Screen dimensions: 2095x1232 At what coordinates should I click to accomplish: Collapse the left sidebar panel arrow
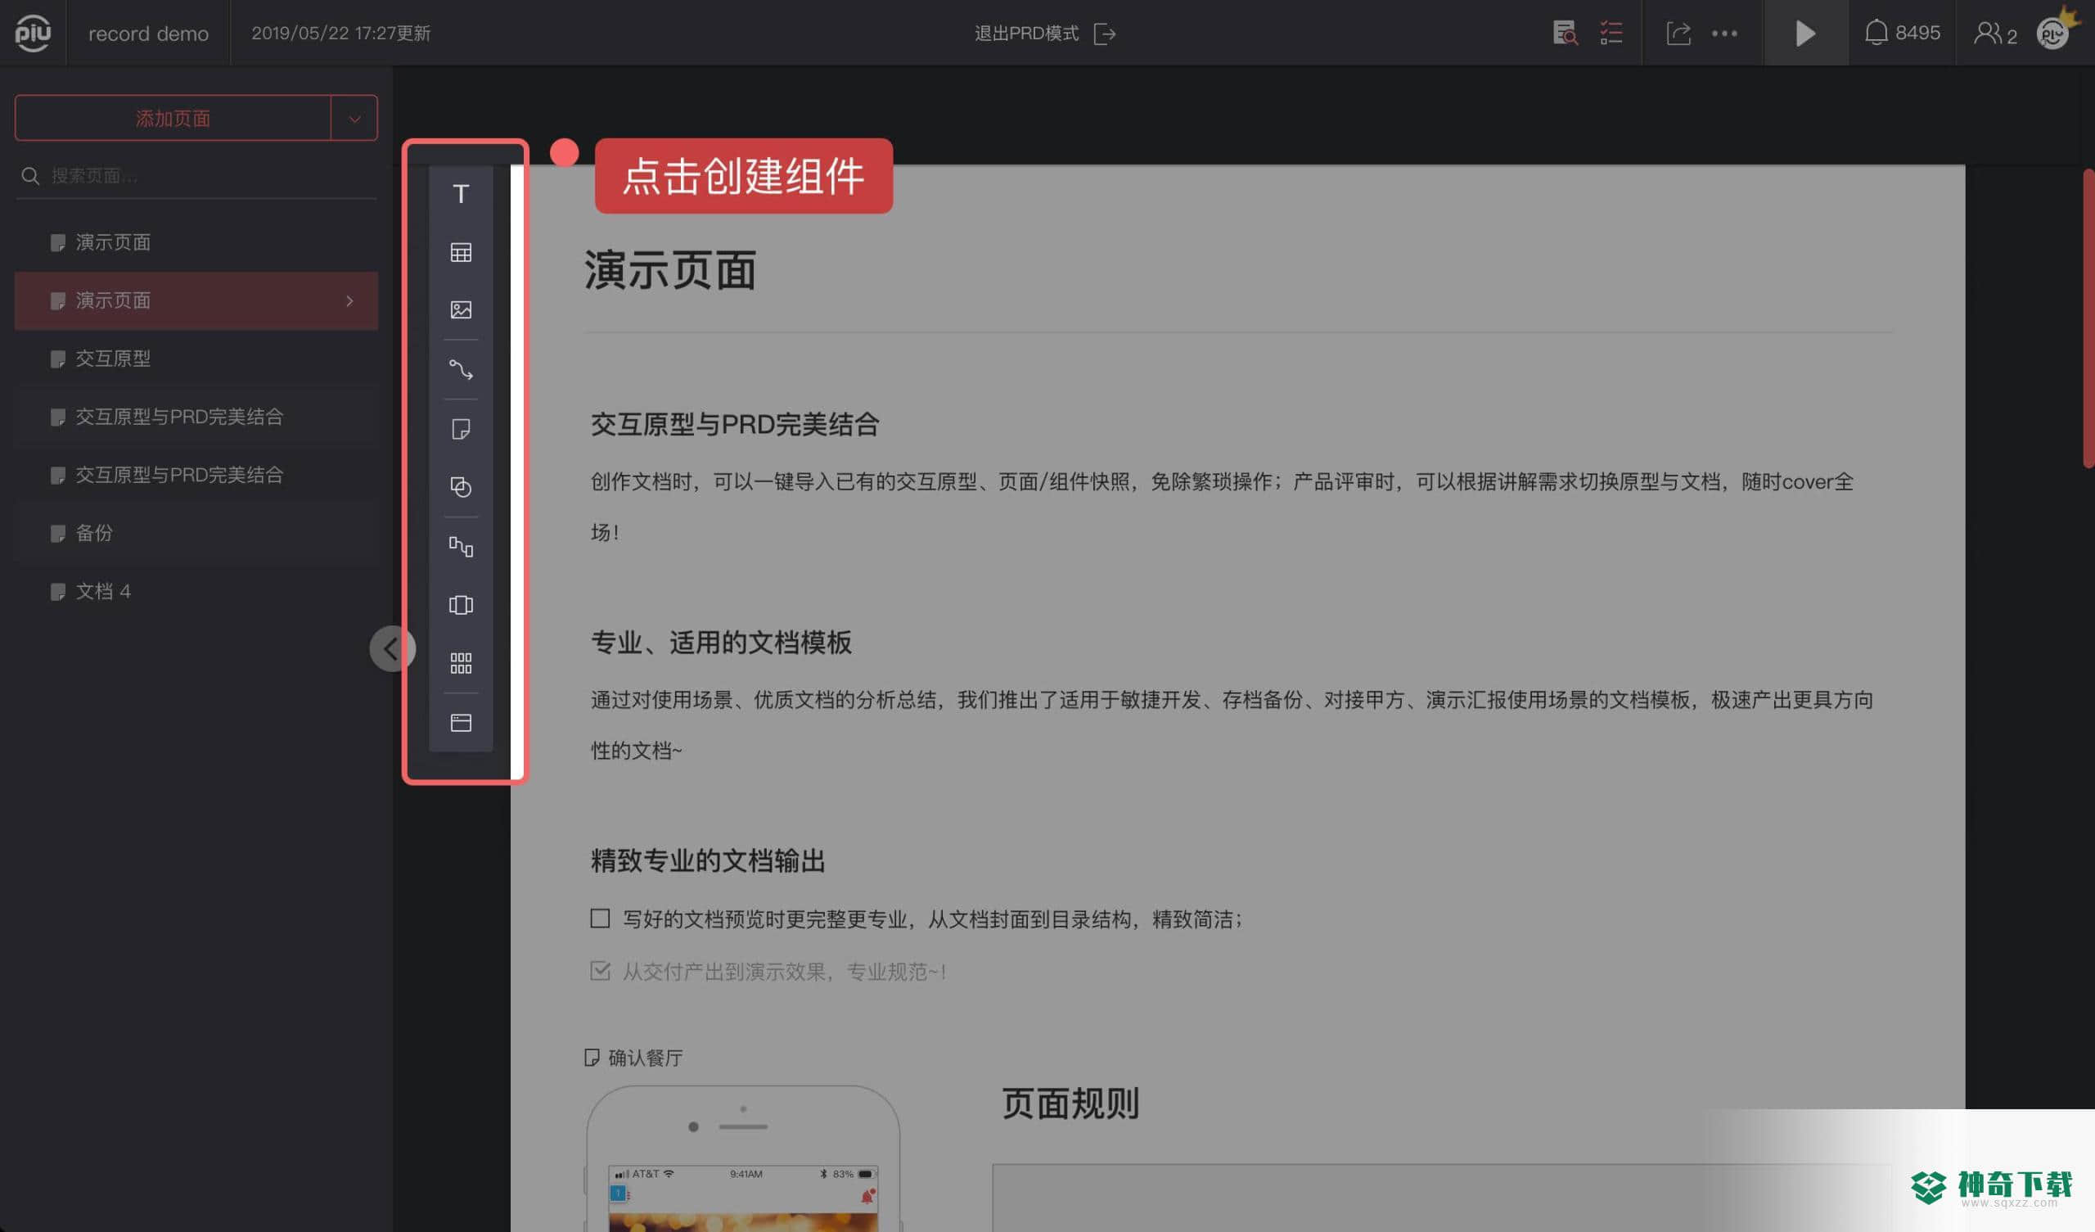coord(390,648)
